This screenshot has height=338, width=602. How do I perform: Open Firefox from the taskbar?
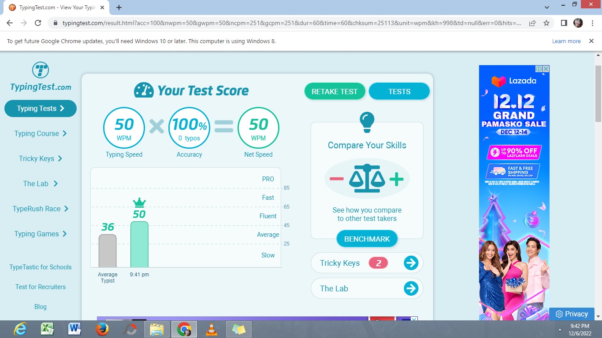click(x=102, y=329)
